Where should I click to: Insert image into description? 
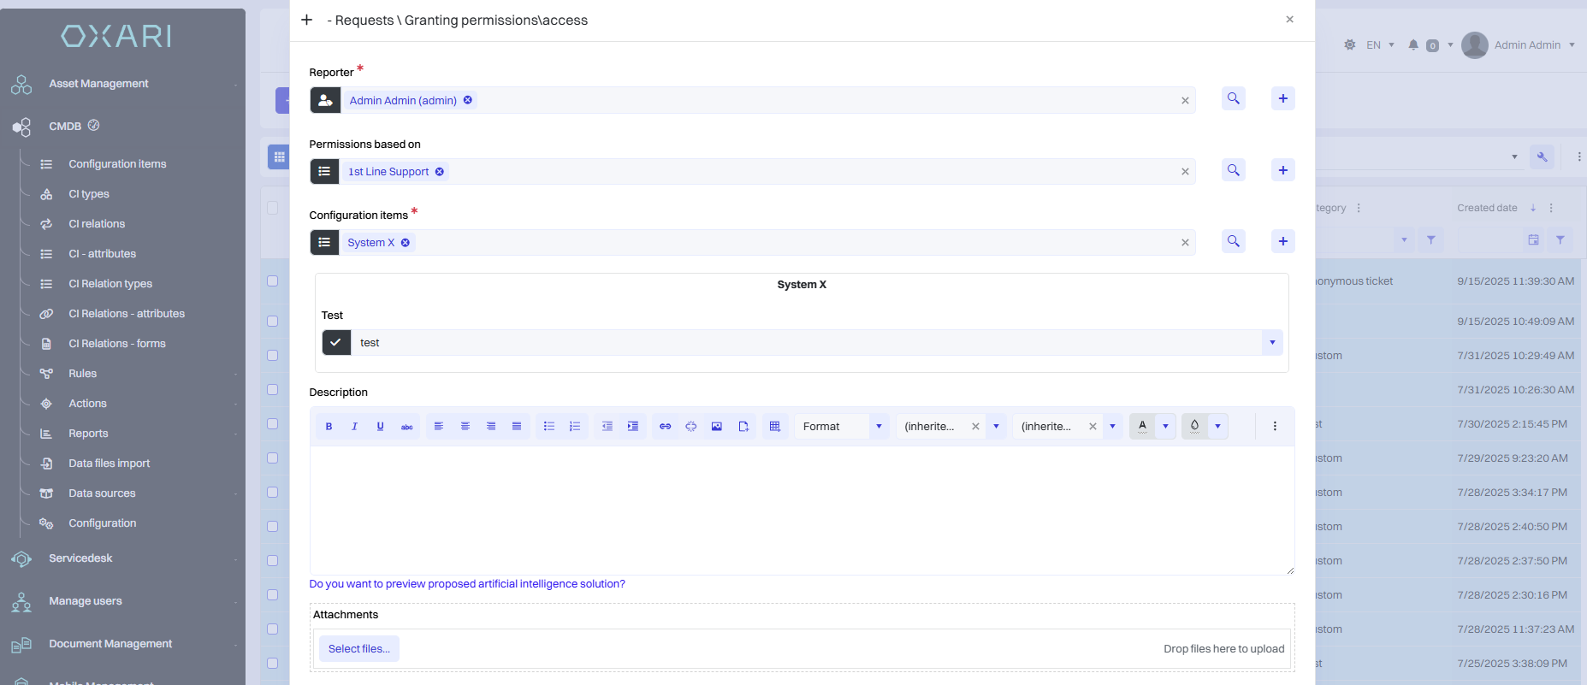[717, 427]
